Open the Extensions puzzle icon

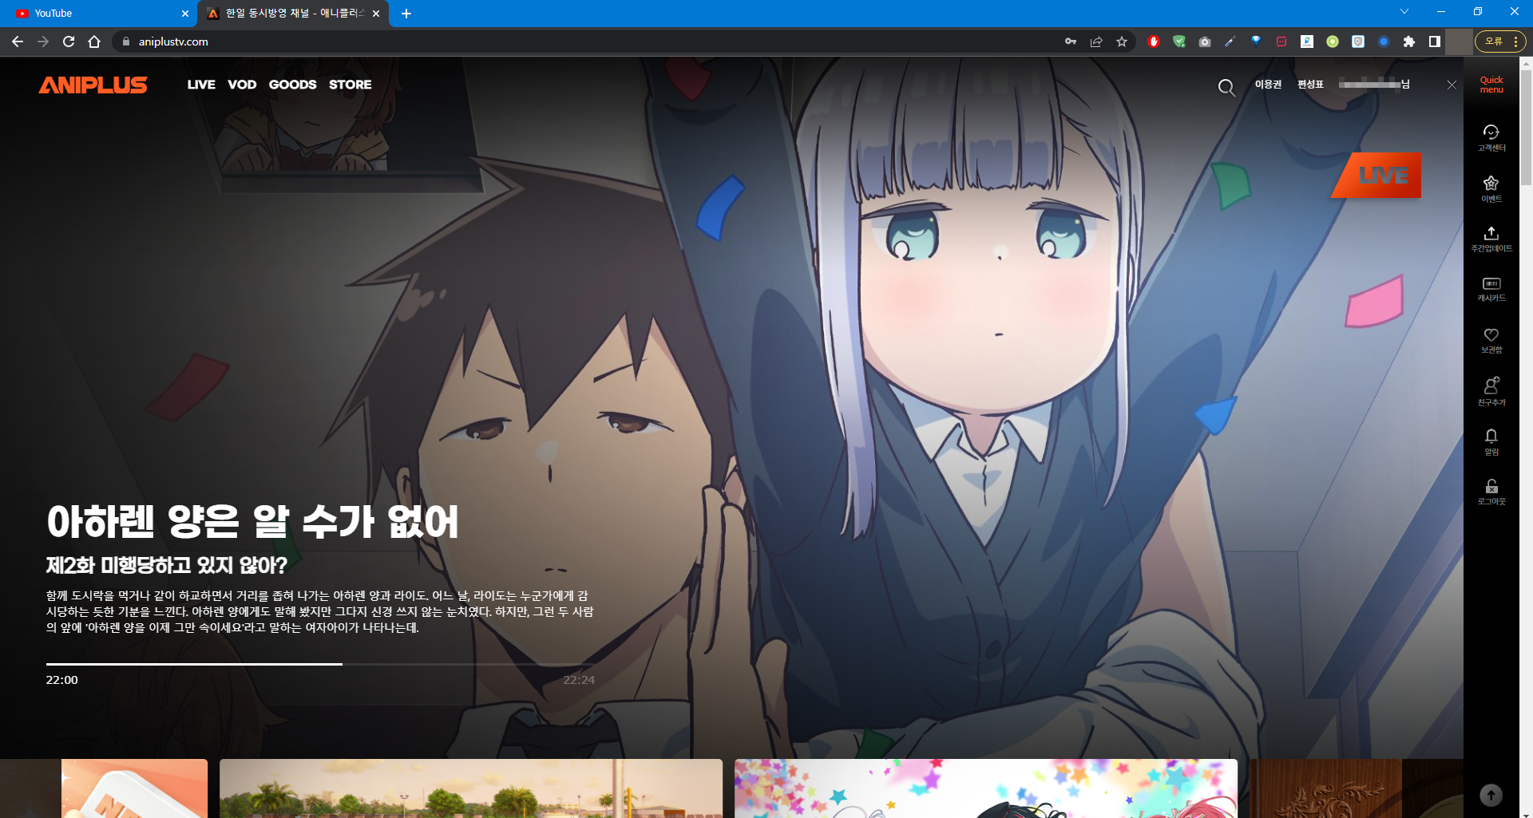click(x=1409, y=41)
